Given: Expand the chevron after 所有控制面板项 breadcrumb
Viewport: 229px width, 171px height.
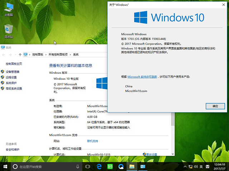Looking at the screenshot, I should coord(70,55).
